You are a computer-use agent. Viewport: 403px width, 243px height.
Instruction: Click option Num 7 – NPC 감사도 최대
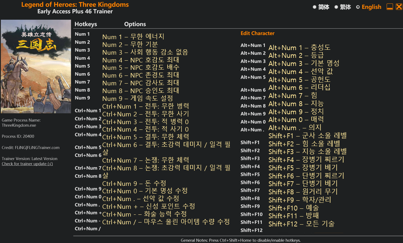(140, 83)
